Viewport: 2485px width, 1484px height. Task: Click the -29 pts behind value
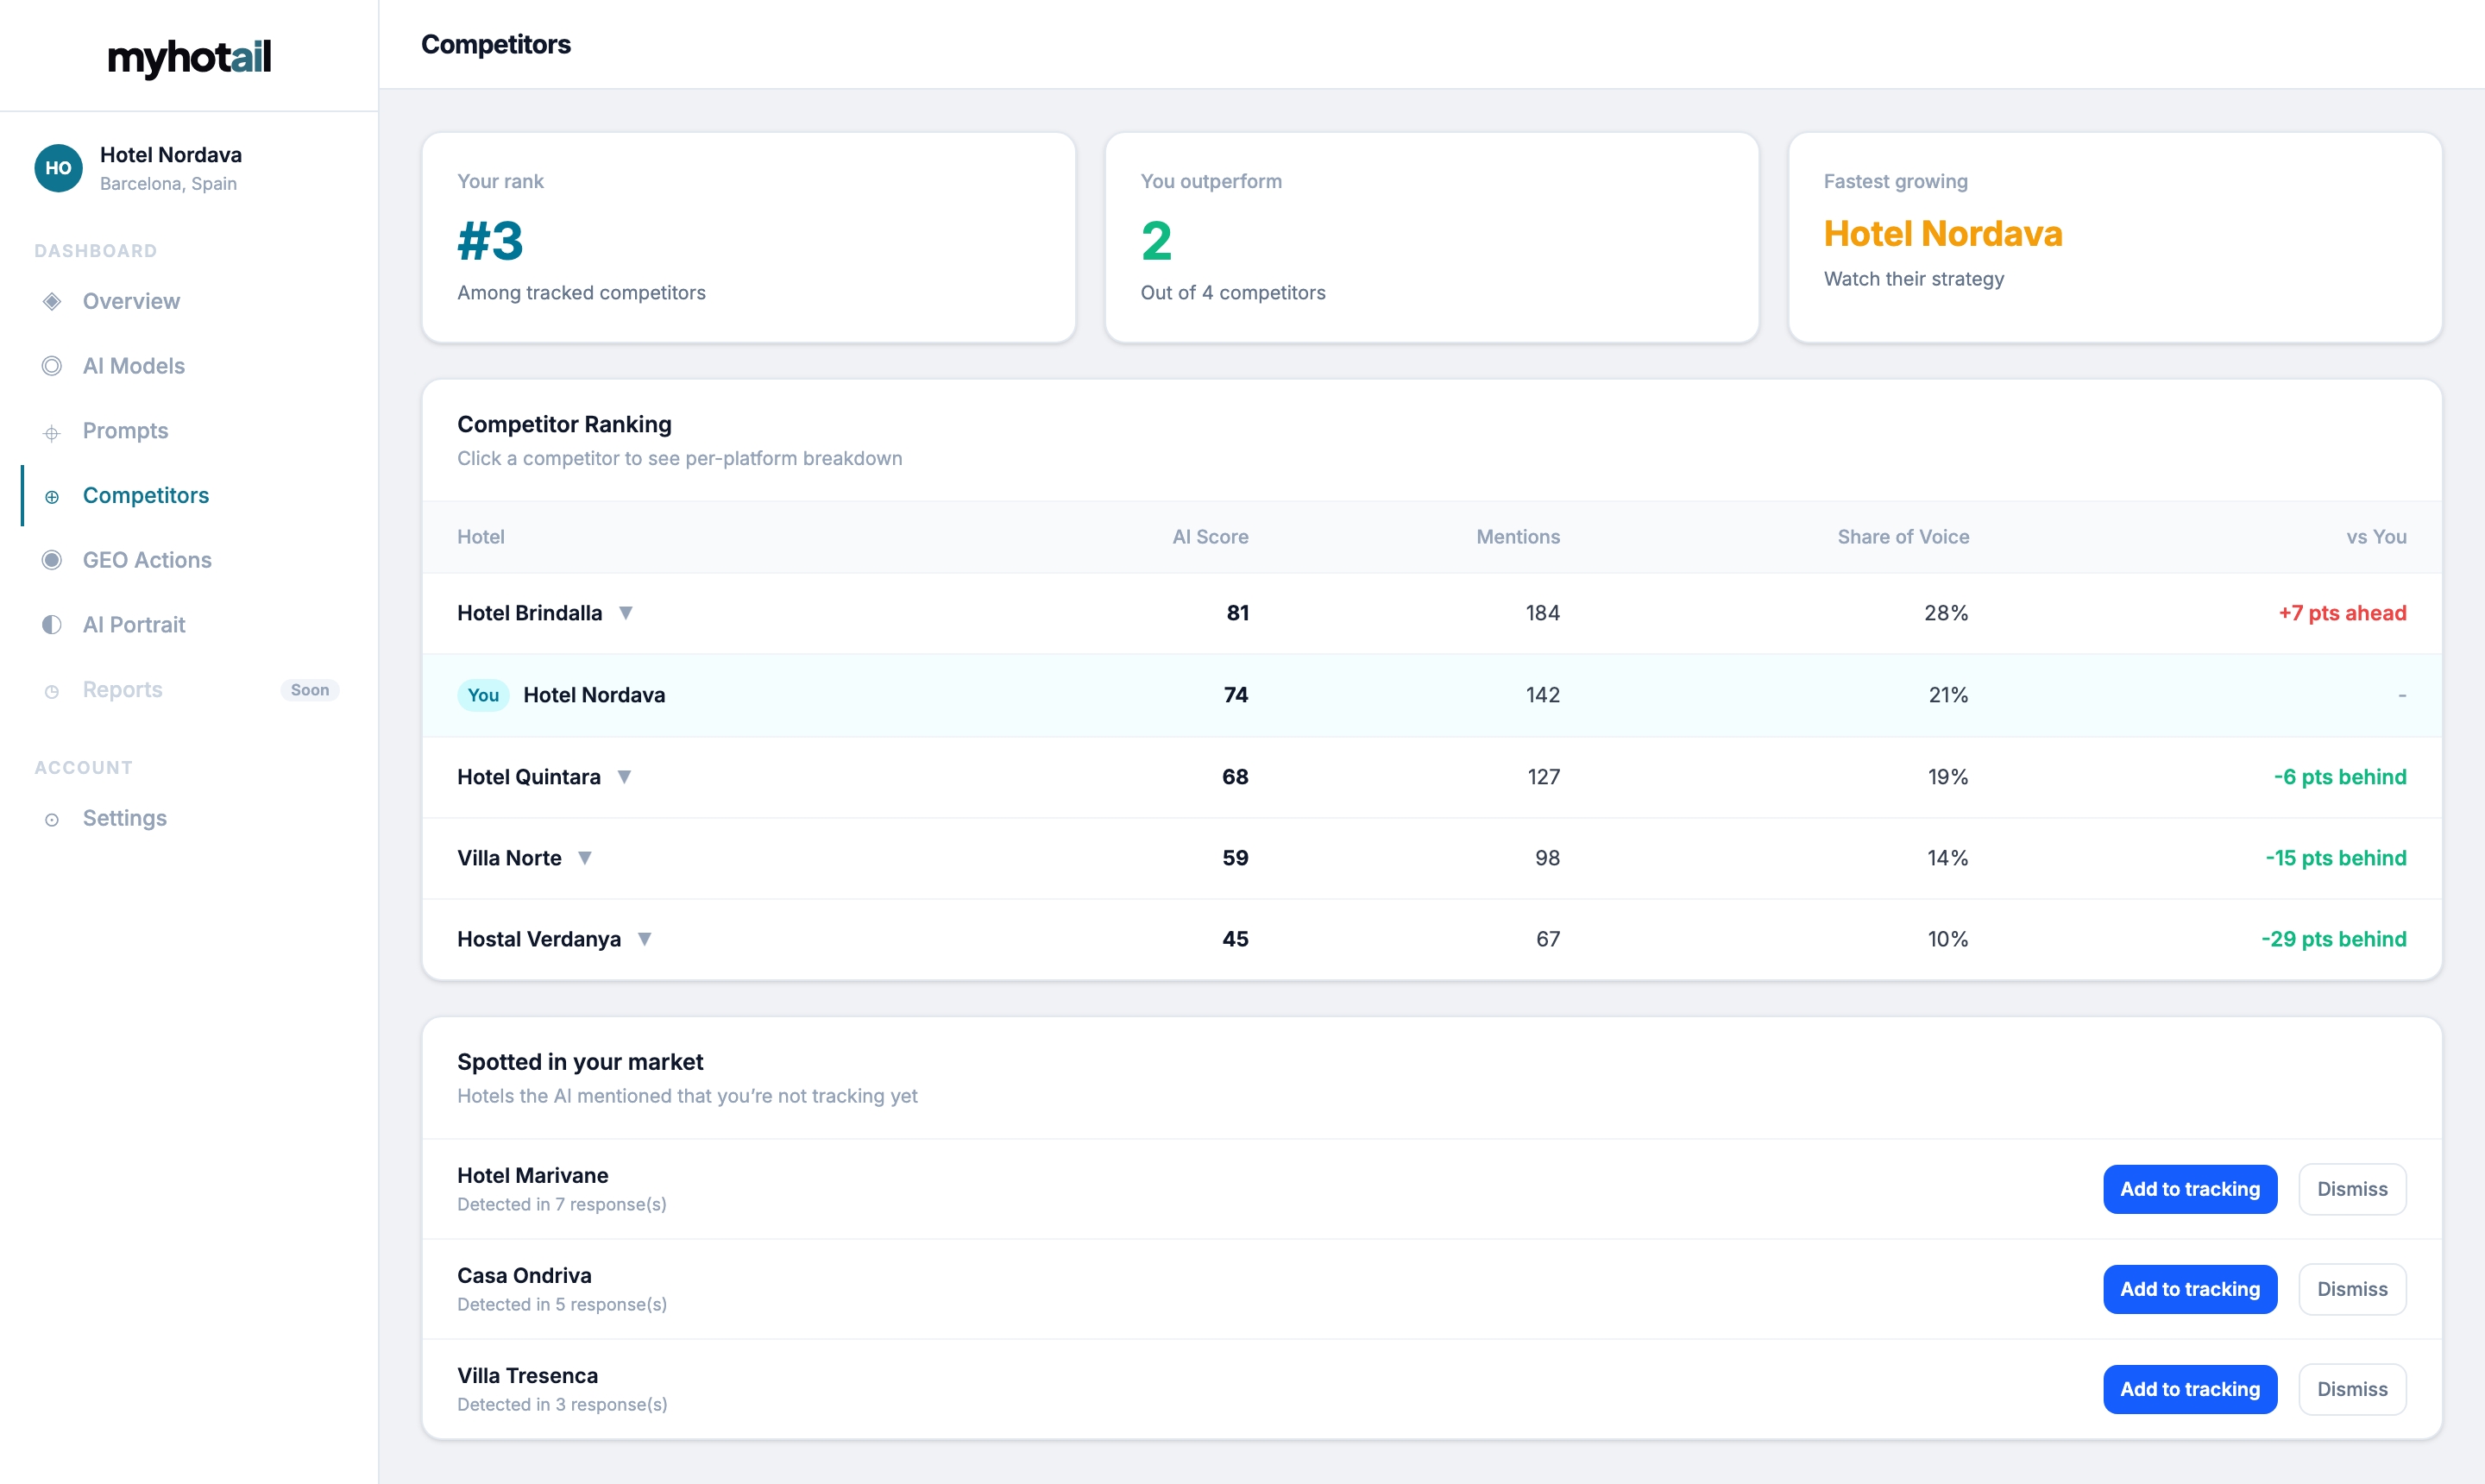click(2334, 939)
